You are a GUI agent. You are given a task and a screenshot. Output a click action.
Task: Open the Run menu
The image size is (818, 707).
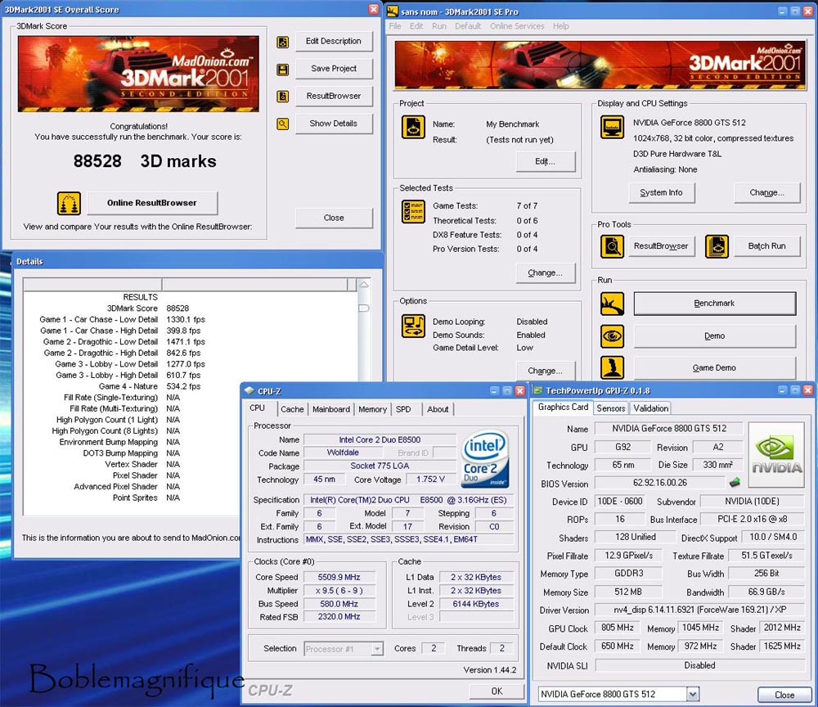click(438, 26)
